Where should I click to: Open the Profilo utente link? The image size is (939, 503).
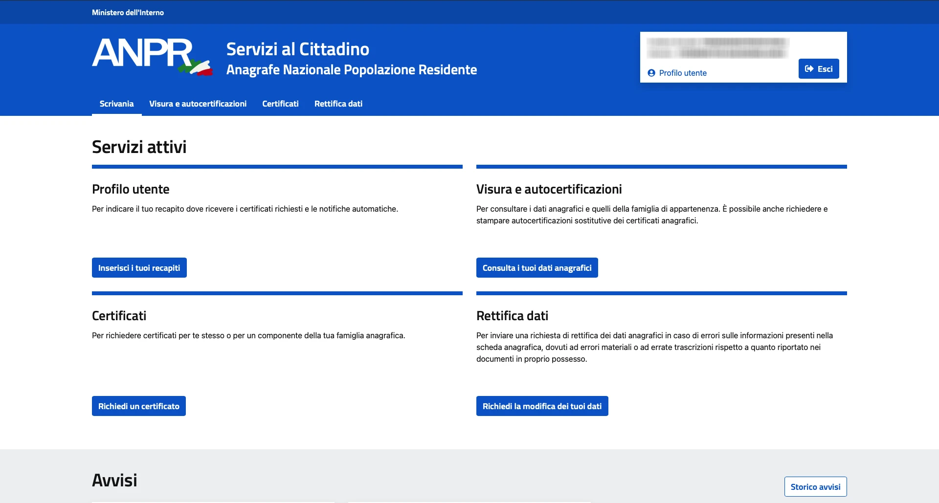click(683, 73)
